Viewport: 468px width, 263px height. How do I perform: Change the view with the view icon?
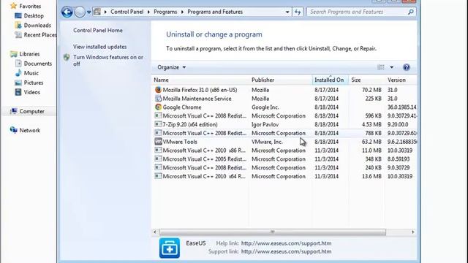[x=381, y=67]
